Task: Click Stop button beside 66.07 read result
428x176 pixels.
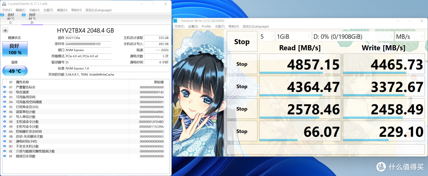Action: 242,131
